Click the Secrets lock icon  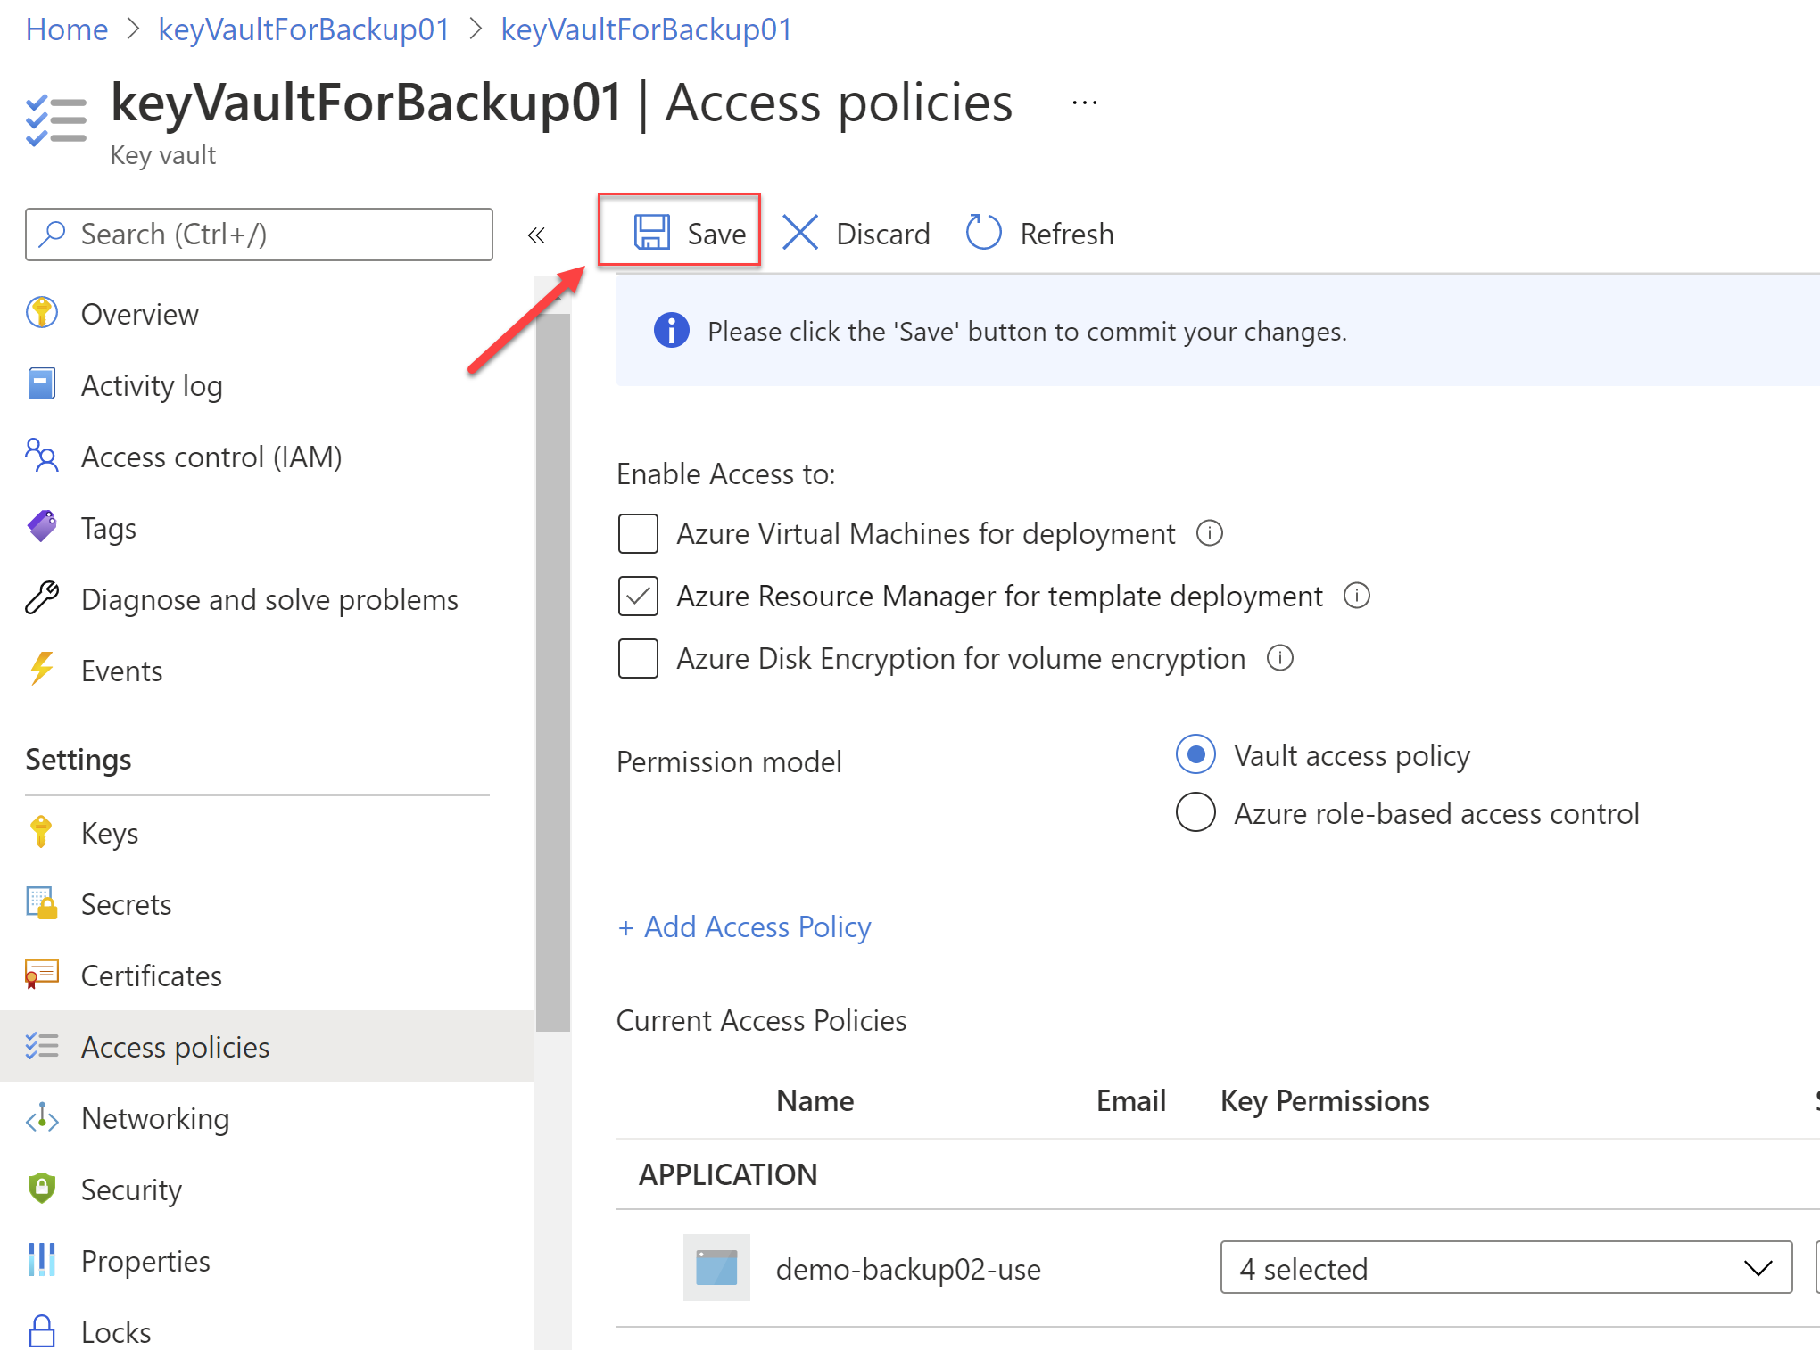tap(42, 903)
